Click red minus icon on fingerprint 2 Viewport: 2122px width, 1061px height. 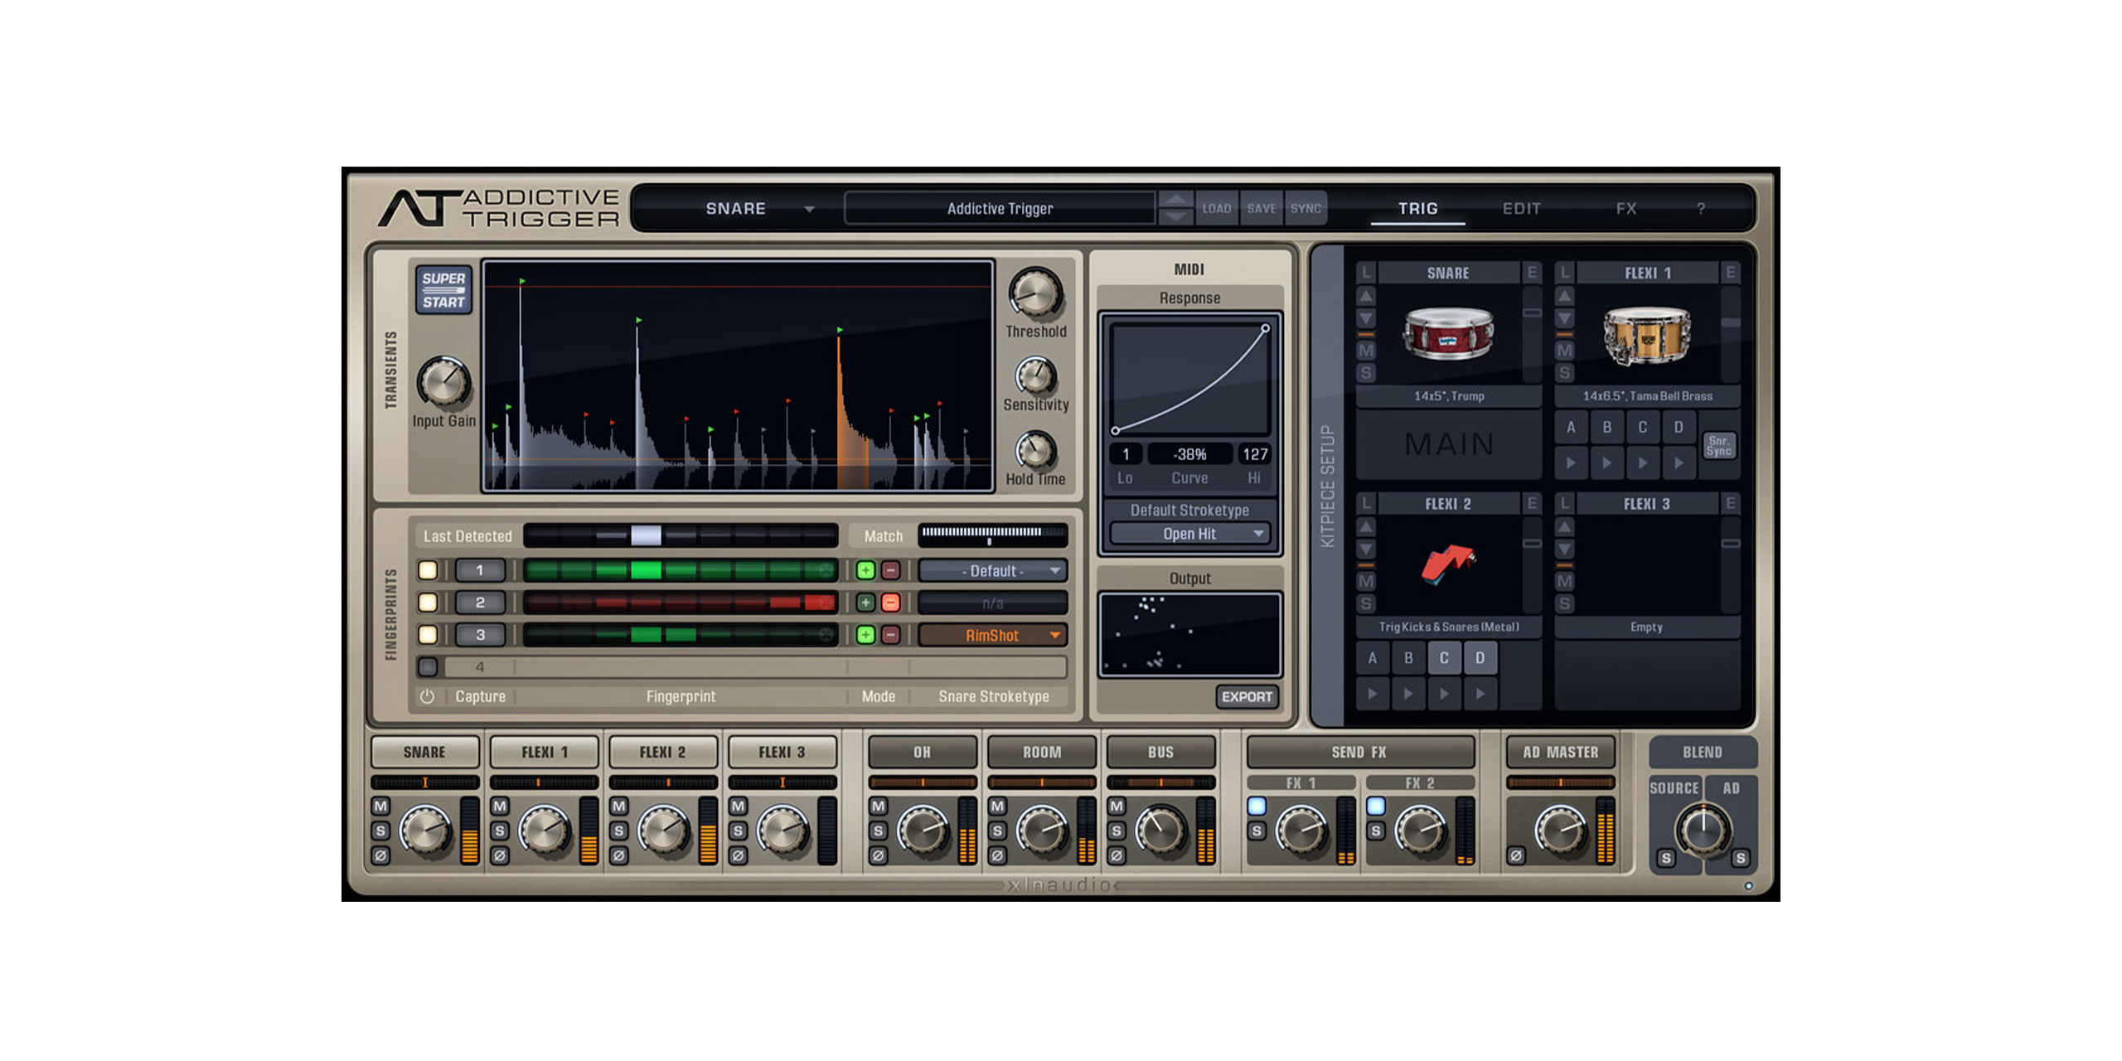890,603
